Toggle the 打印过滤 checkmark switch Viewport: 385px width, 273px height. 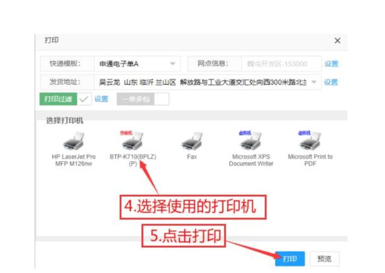click(x=84, y=99)
